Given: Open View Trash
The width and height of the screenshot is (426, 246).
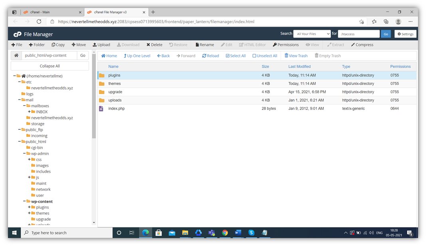Looking at the screenshot, I should pos(296,56).
